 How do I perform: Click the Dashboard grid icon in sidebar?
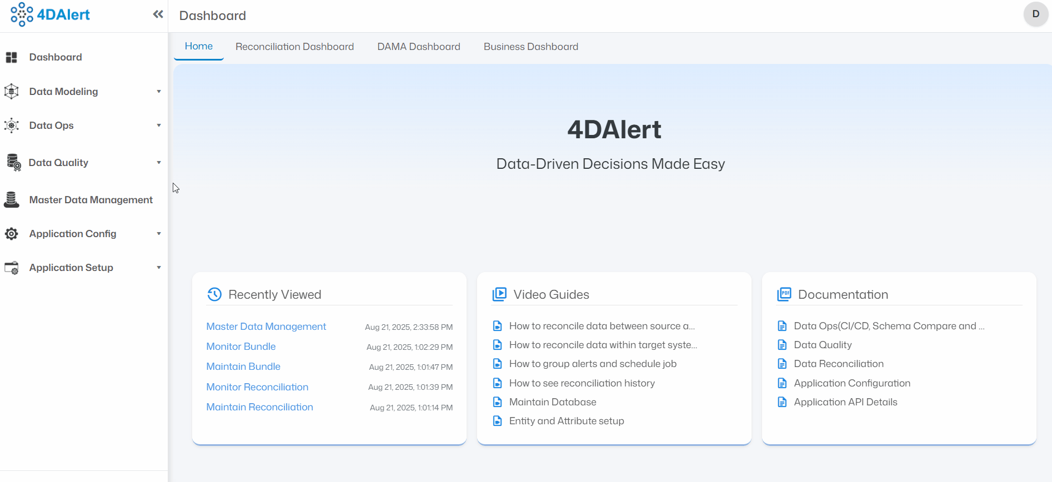click(11, 57)
